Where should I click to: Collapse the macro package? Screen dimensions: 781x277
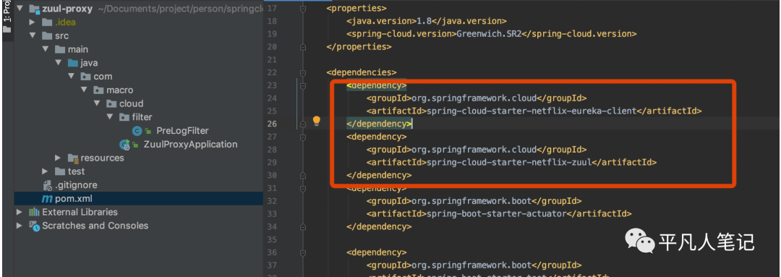click(84, 90)
